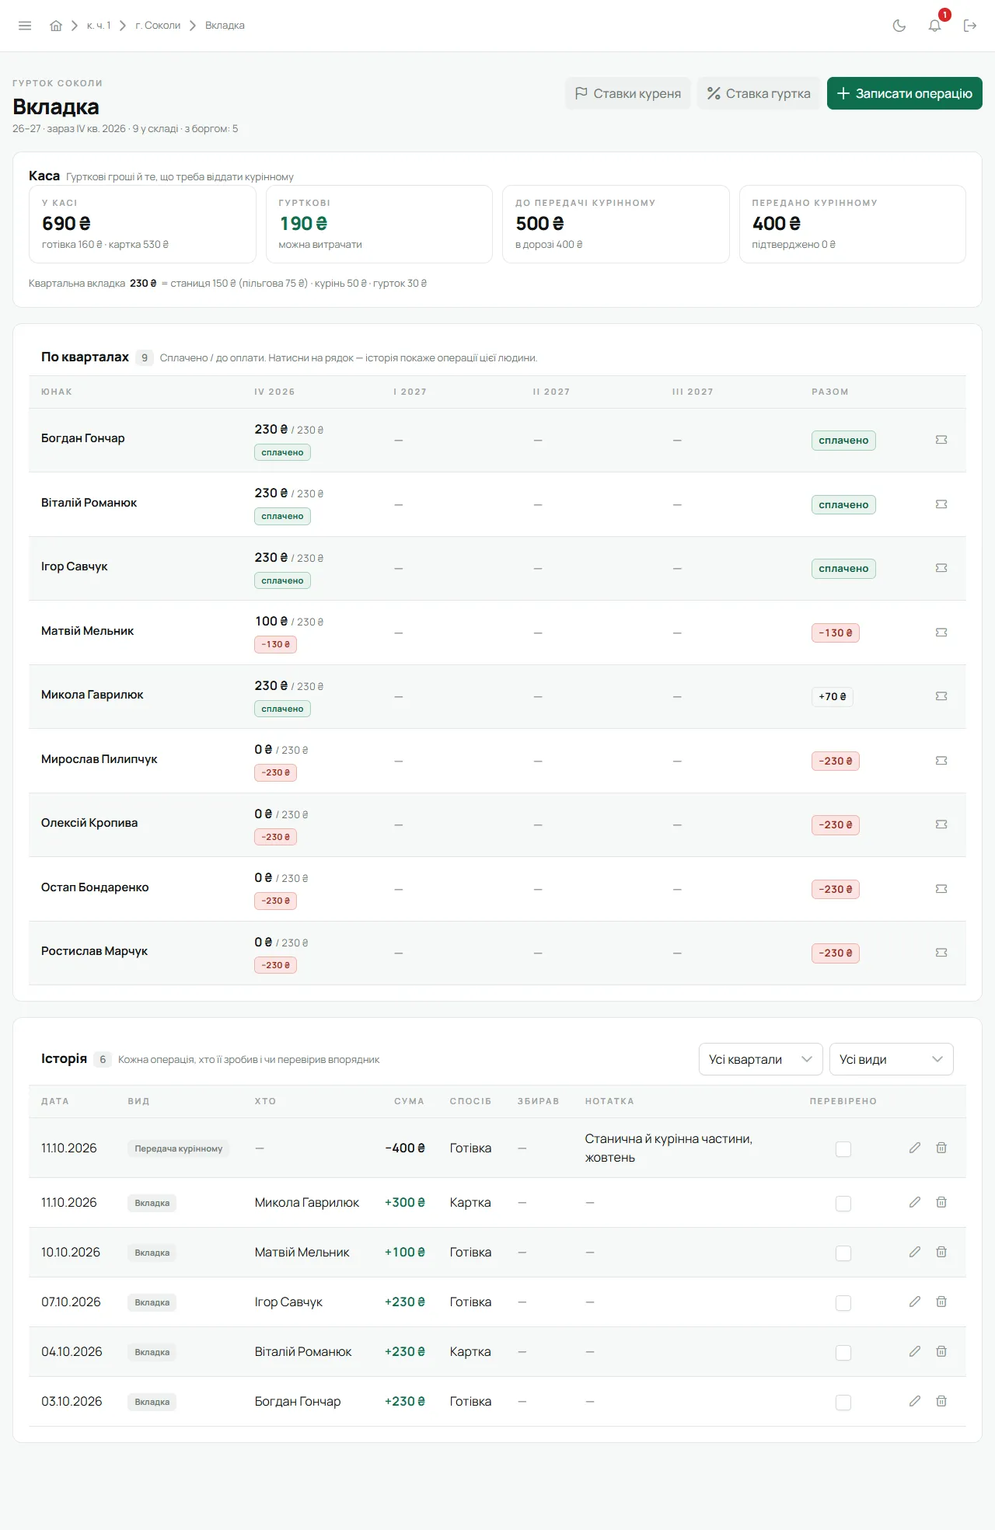Select the Ігор Савчук quarterly row name
The image size is (995, 1530).
[75, 566]
